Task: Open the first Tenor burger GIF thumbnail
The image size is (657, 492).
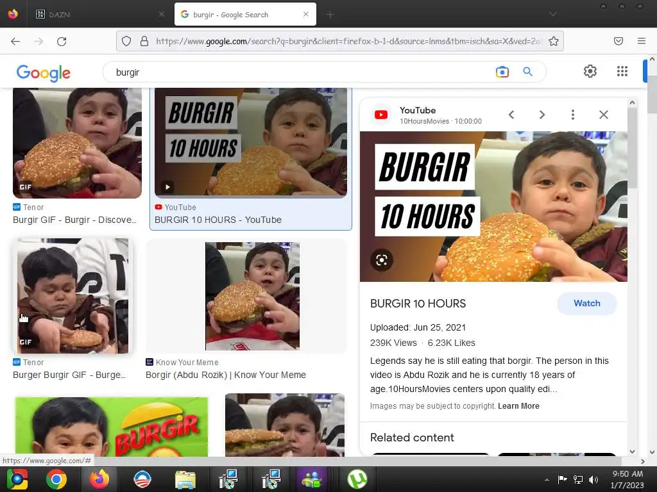Action: [77, 143]
